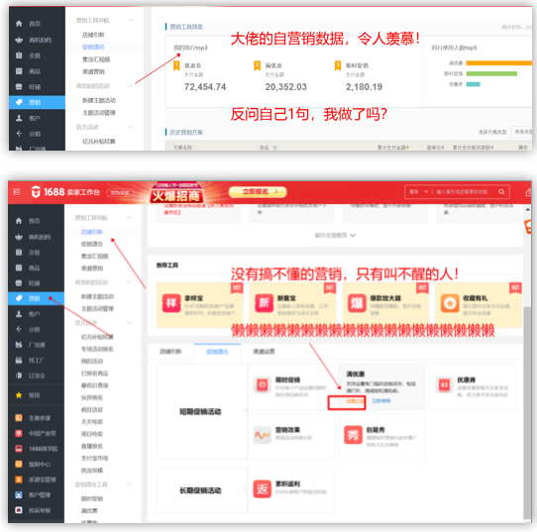Image resolution: width=537 pixels, height=532 pixels.
Task: Open 累积返利 tool with 返 icon
Action: [262, 488]
